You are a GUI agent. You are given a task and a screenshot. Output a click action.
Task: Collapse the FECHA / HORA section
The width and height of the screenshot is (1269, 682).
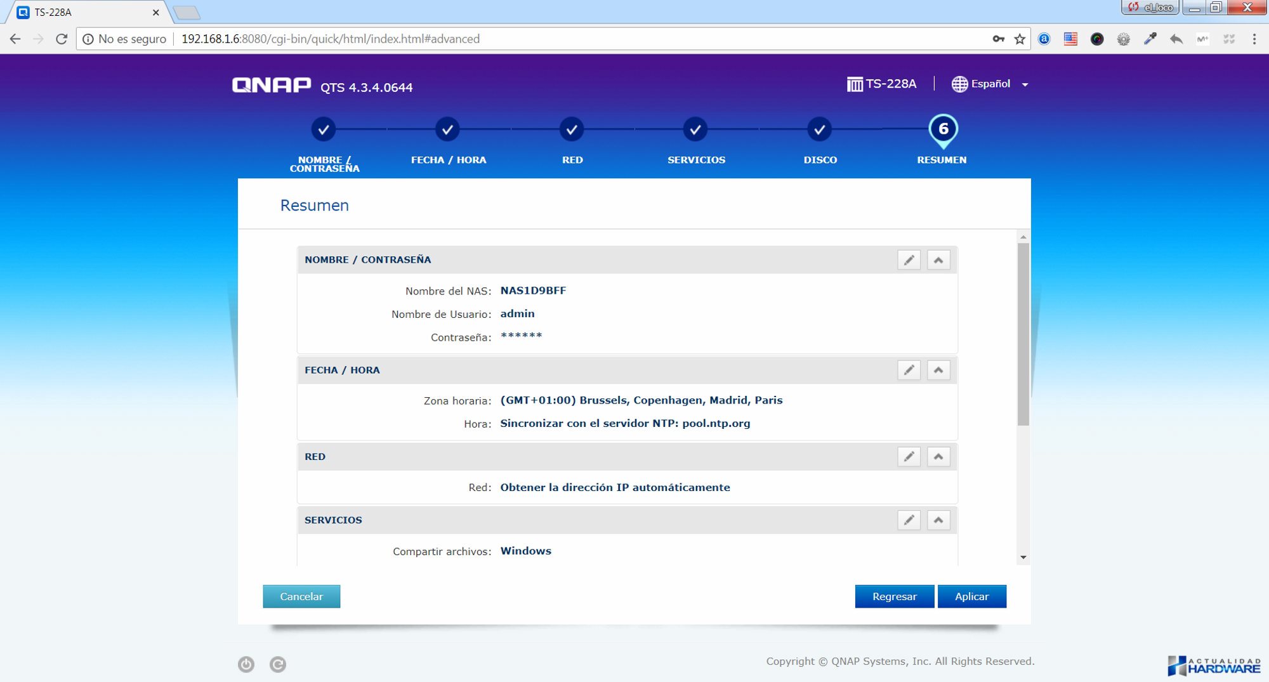point(938,370)
